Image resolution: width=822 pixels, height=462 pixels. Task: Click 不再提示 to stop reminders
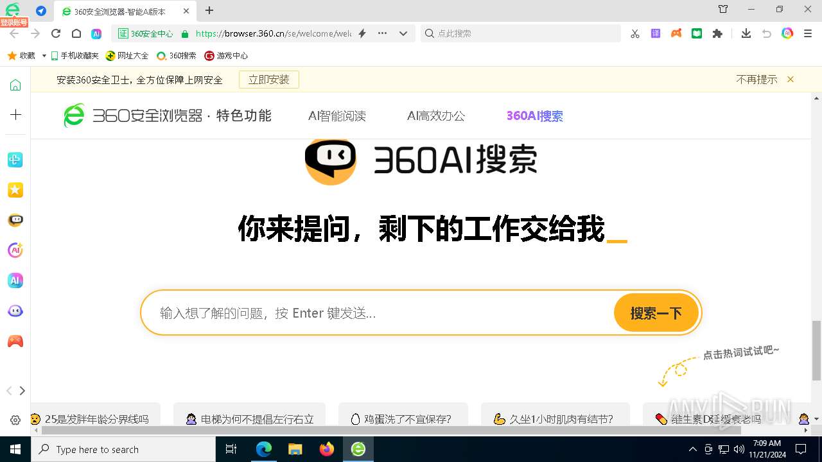click(756, 80)
